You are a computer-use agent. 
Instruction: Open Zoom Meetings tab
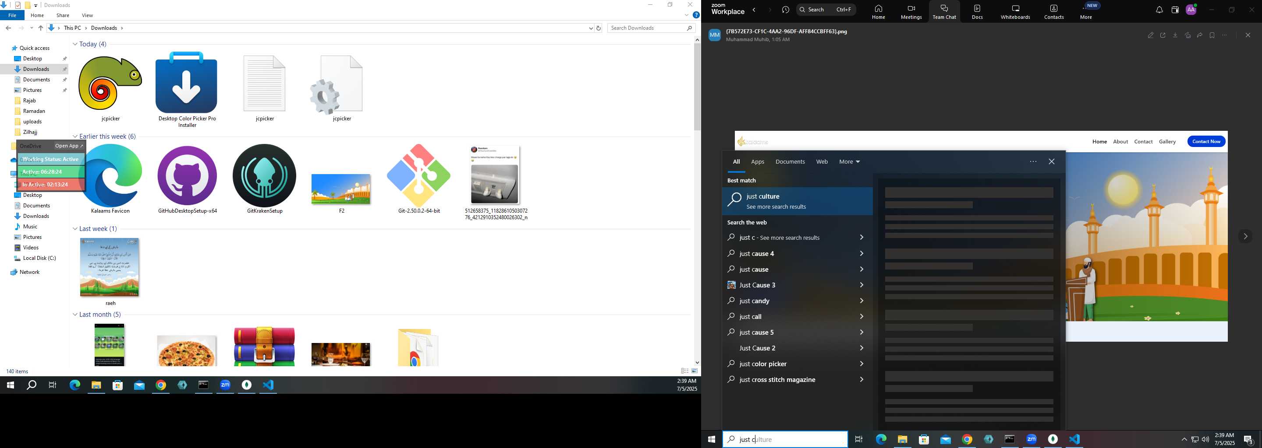click(x=911, y=12)
